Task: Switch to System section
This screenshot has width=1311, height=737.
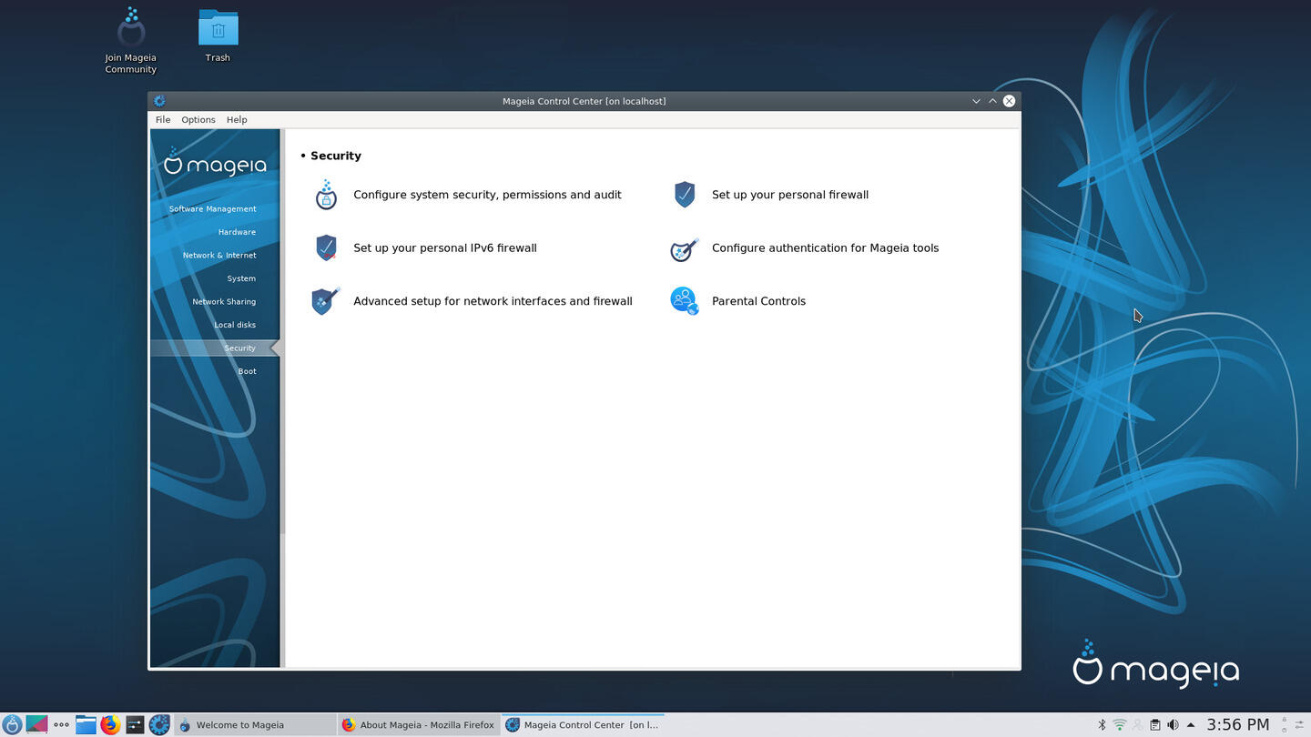Action: pyautogui.click(x=241, y=278)
